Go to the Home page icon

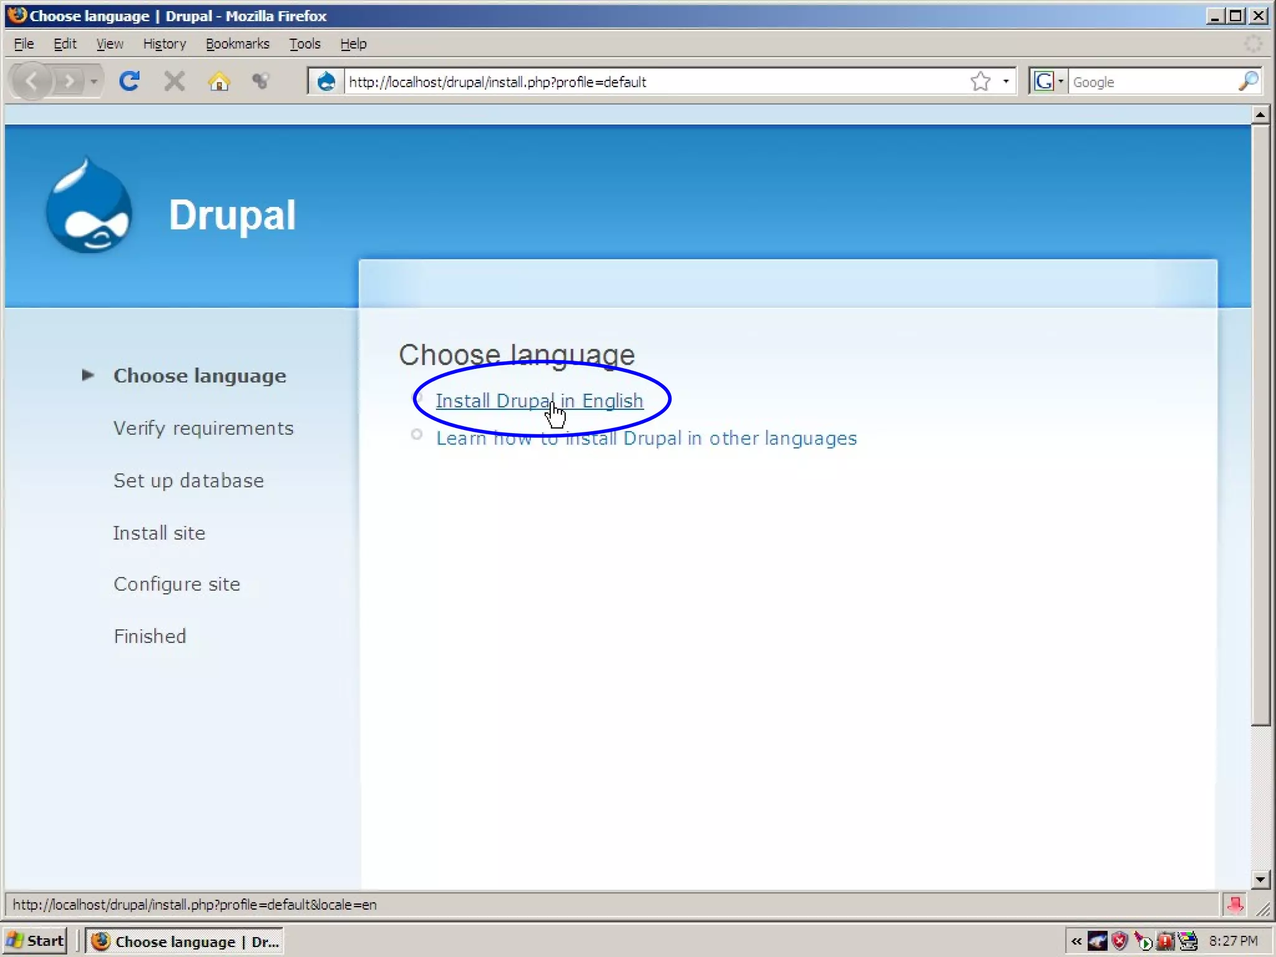(219, 82)
